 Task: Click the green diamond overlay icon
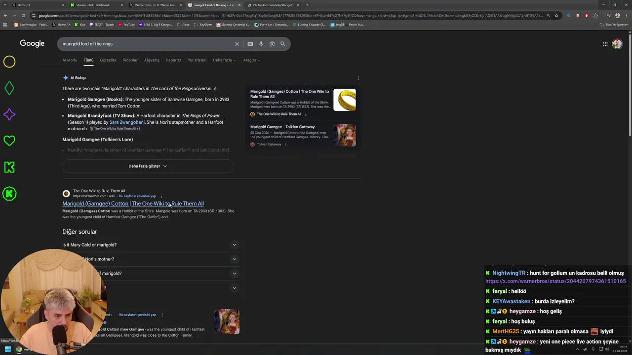pos(9,88)
